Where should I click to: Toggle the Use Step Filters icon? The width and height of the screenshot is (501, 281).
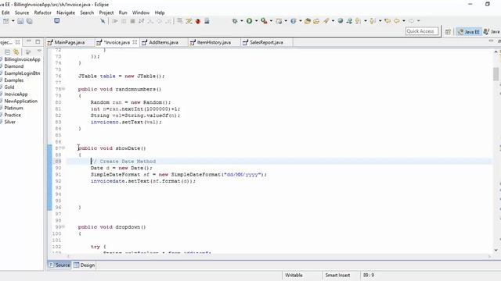click(189, 21)
